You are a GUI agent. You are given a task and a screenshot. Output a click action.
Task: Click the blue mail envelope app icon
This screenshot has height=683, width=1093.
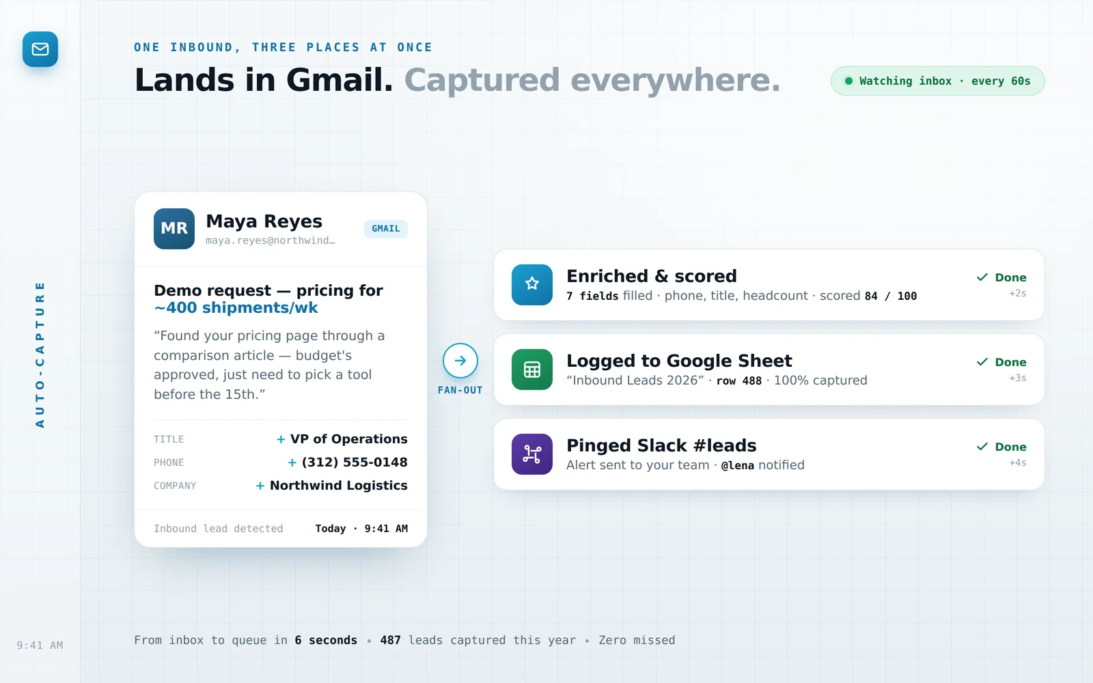point(40,49)
